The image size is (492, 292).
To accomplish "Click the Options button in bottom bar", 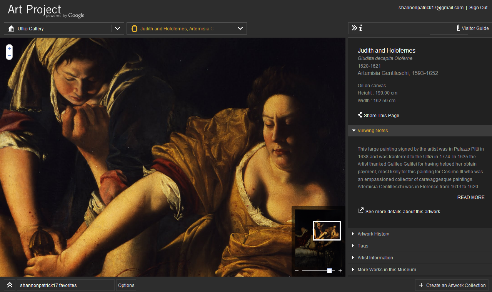I will click(126, 285).
